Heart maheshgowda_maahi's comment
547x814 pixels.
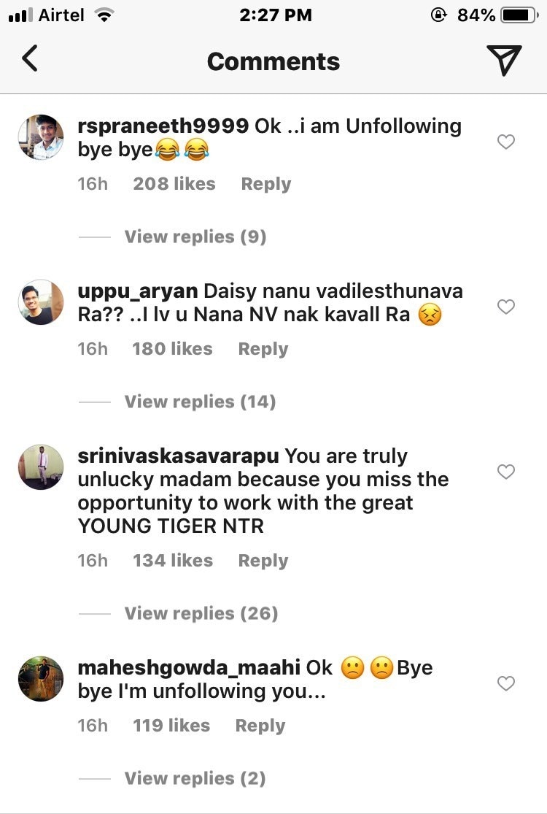(505, 683)
